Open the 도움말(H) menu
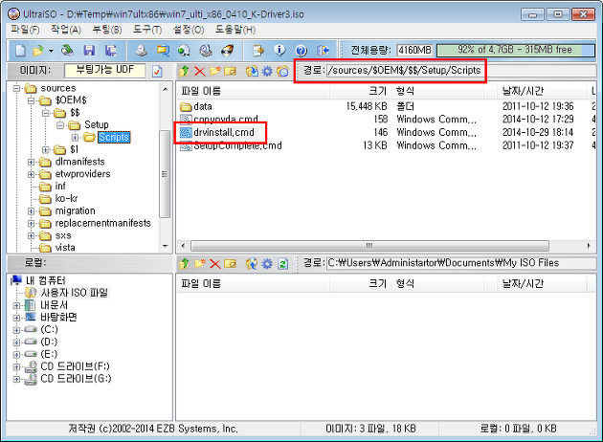The image size is (603, 442). point(234,30)
